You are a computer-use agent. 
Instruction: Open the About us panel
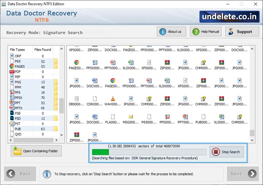[171, 31]
